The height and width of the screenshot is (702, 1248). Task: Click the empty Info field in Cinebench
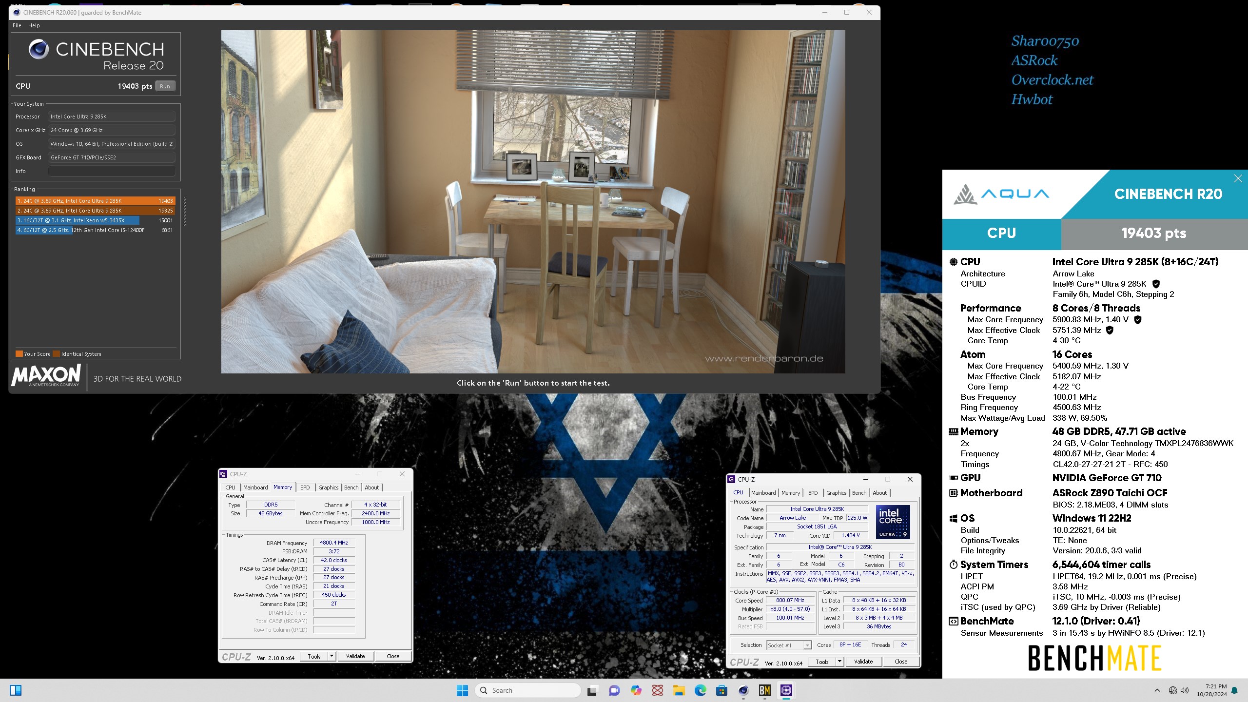pyautogui.click(x=112, y=171)
